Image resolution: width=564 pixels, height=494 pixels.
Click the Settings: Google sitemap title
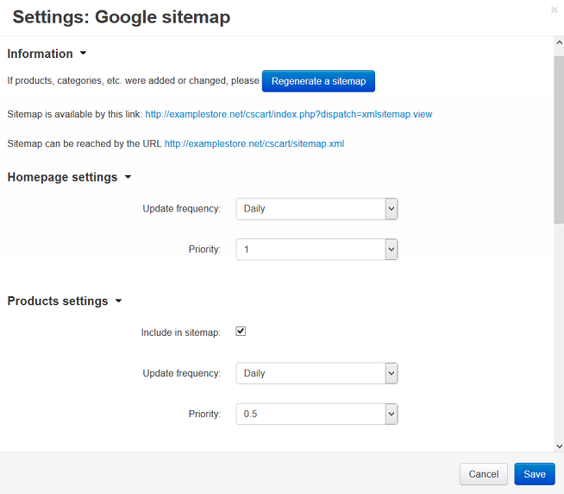(x=122, y=17)
